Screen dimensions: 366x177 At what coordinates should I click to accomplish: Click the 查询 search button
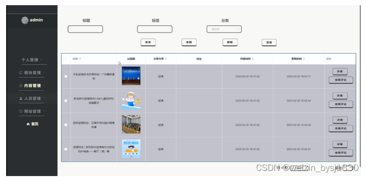(x=148, y=42)
